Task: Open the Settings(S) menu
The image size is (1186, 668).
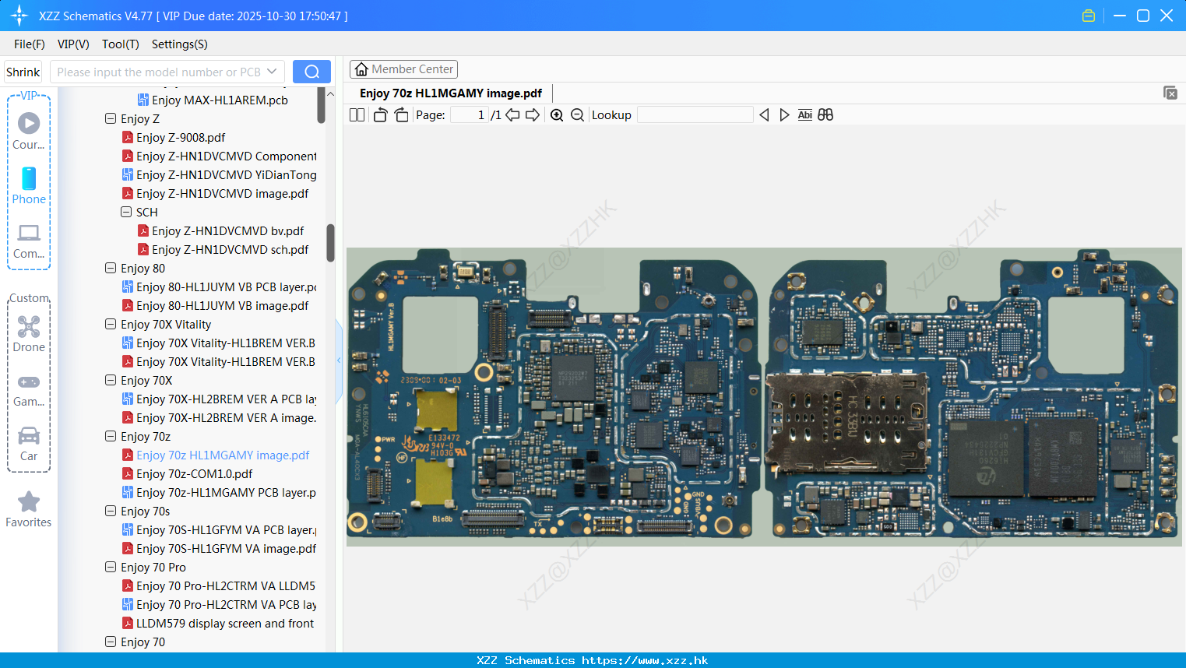Action: [x=180, y=44]
